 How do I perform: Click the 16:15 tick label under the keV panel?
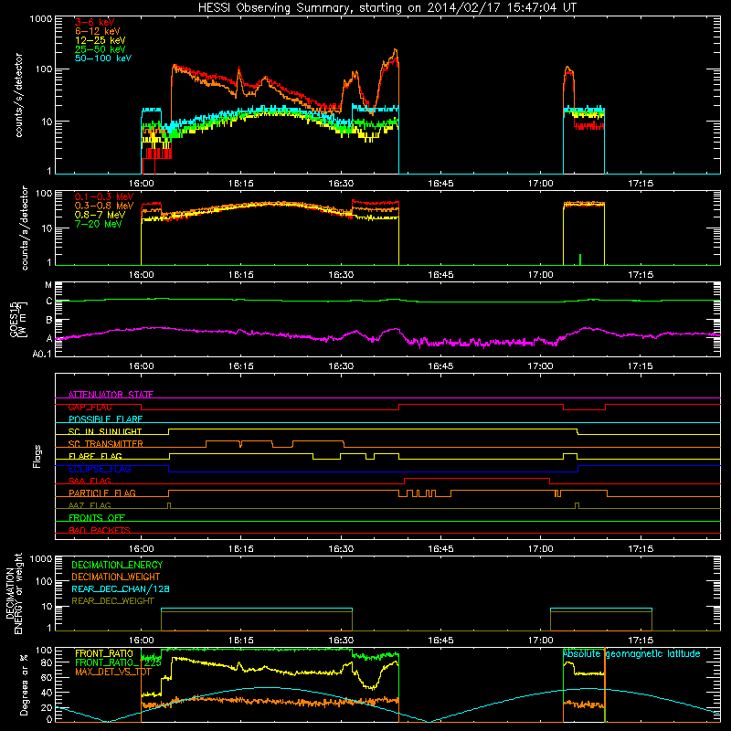[x=241, y=184]
